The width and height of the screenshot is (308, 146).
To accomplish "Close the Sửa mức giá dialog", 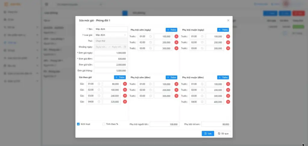I will point(228,20).
